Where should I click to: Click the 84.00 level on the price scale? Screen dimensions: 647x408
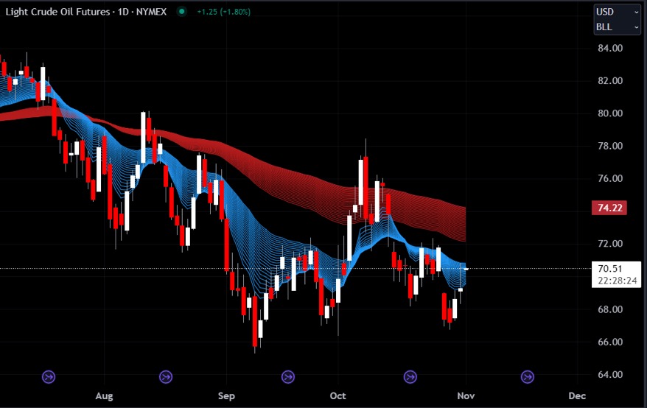coord(611,49)
